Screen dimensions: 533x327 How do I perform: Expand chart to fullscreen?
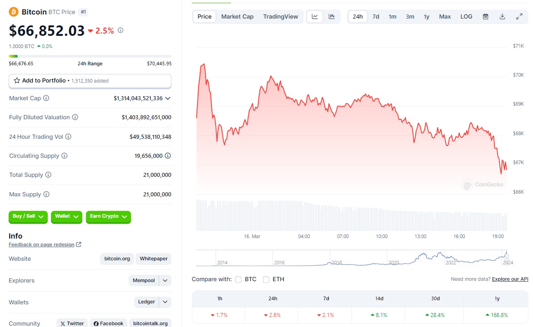tap(519, 17)
